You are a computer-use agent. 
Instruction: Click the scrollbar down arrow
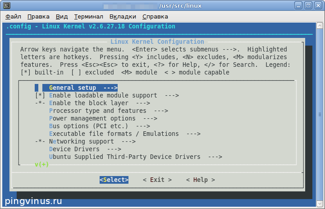[x=320, y=203]
